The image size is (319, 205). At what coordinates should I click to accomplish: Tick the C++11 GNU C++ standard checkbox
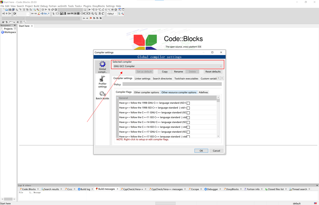click(188, 113)
